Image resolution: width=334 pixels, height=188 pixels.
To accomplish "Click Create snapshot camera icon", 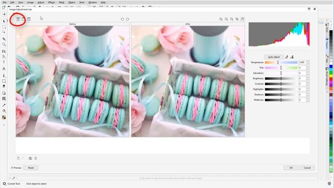I will click(x=30, y=158).
